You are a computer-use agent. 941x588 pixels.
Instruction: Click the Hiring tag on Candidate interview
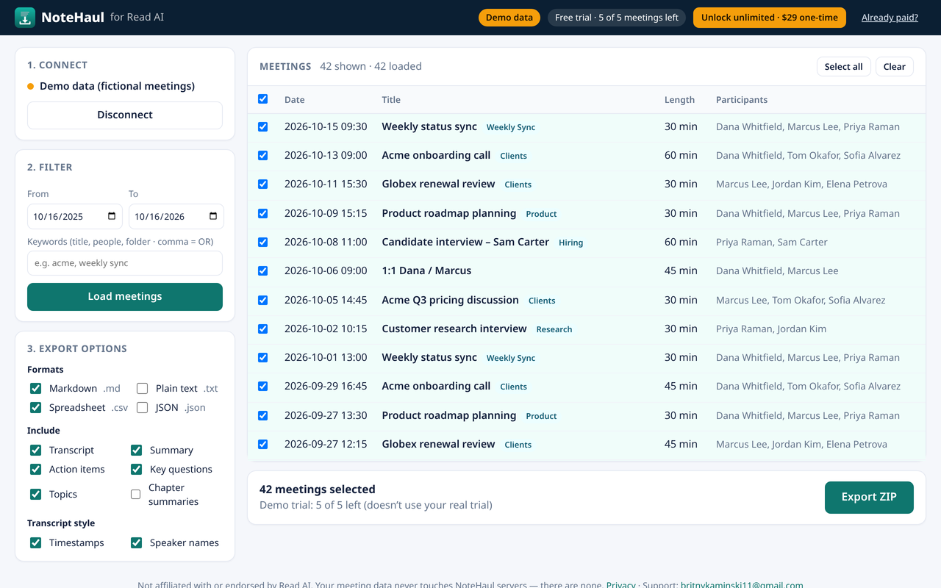point(570,243)
